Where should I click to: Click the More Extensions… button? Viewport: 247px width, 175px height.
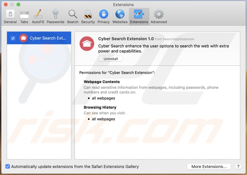209,167
